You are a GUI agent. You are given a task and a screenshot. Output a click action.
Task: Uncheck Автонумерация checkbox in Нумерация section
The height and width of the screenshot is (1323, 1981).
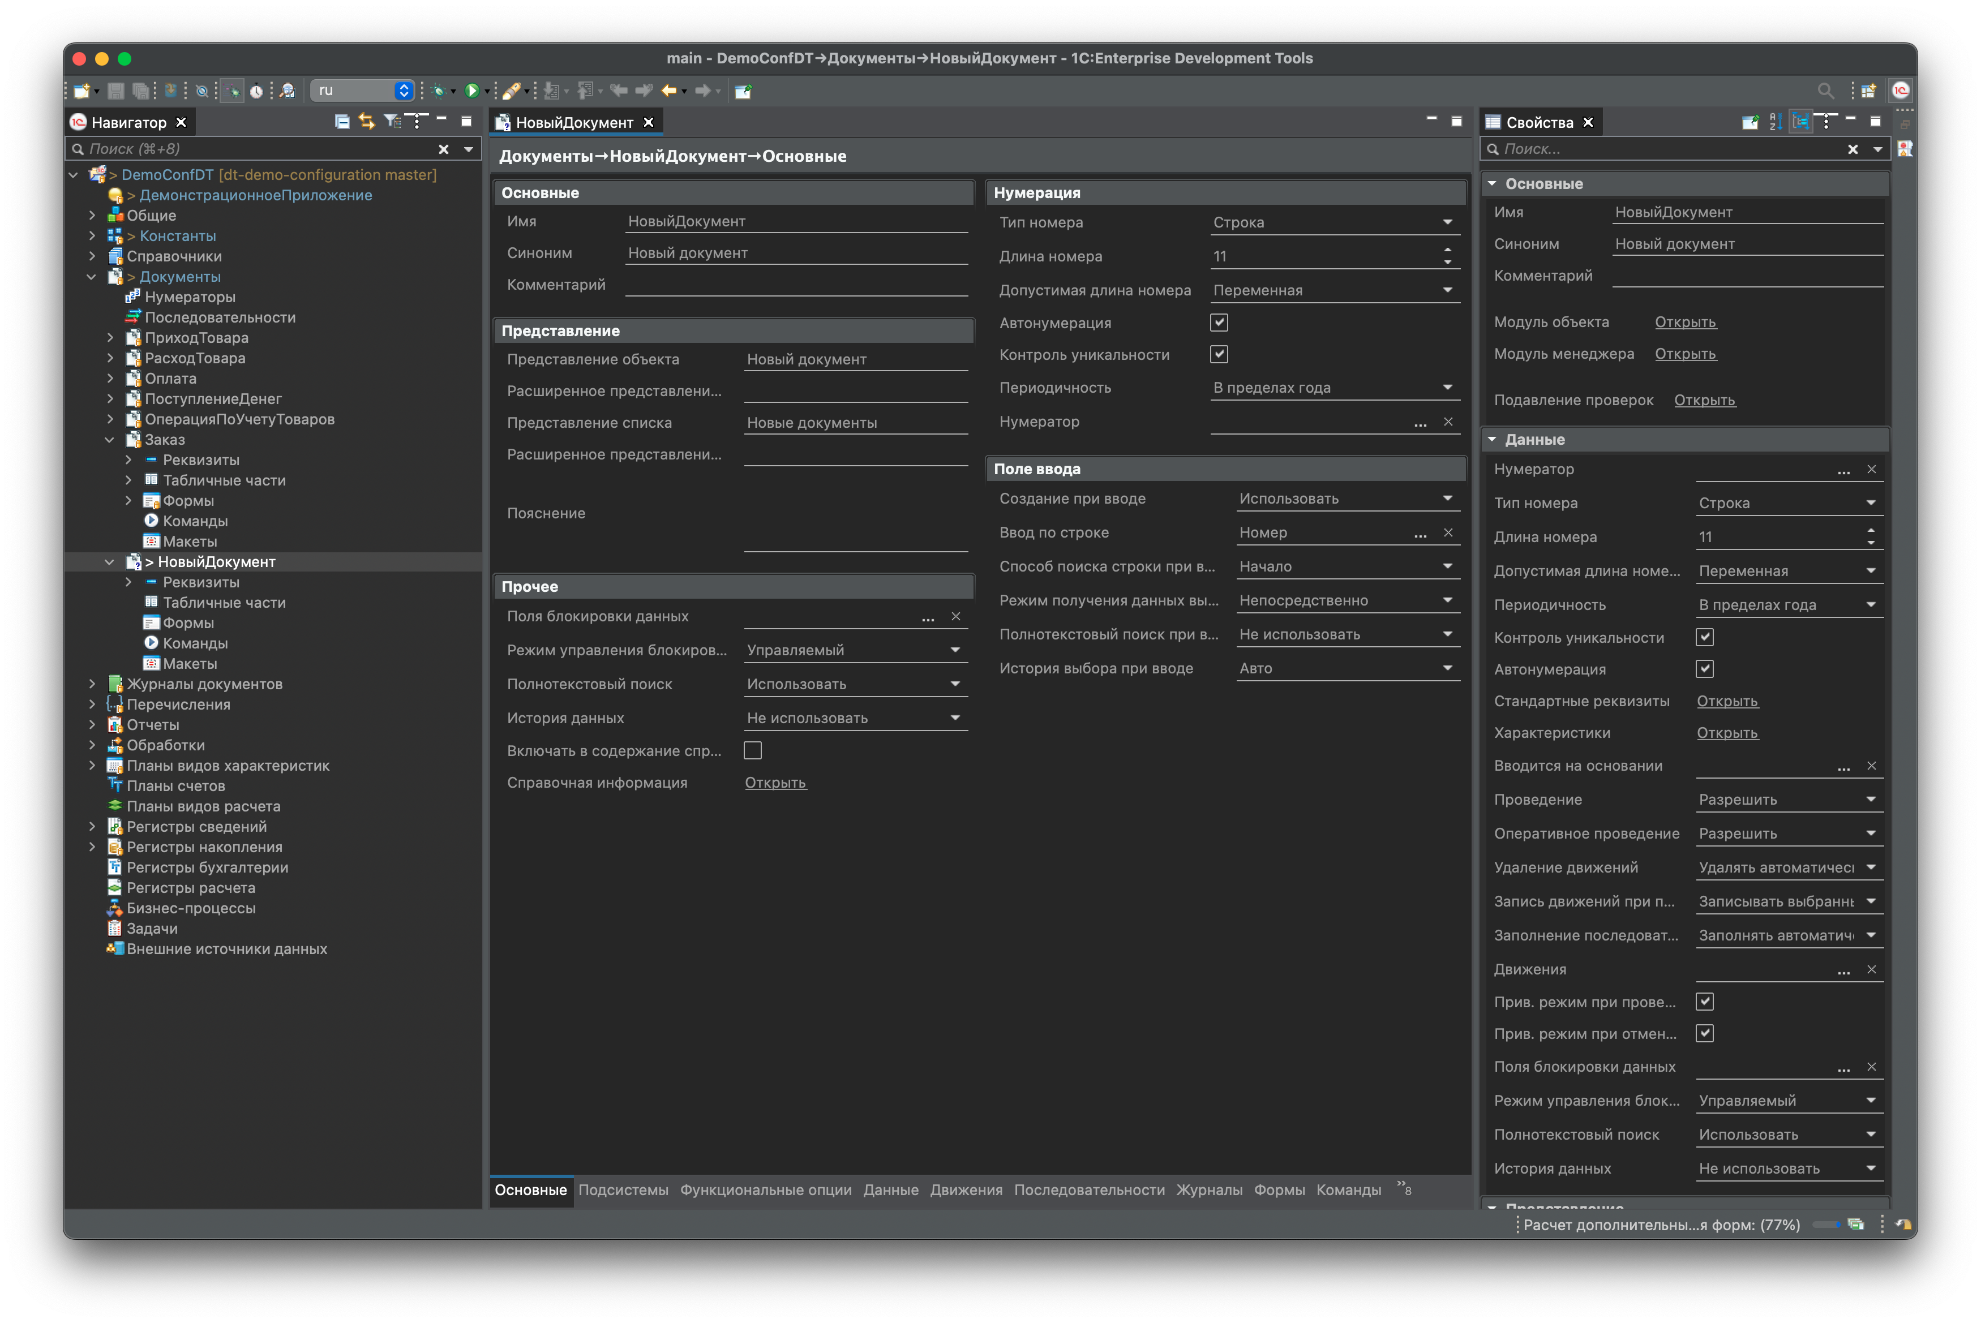(1218, 323)
